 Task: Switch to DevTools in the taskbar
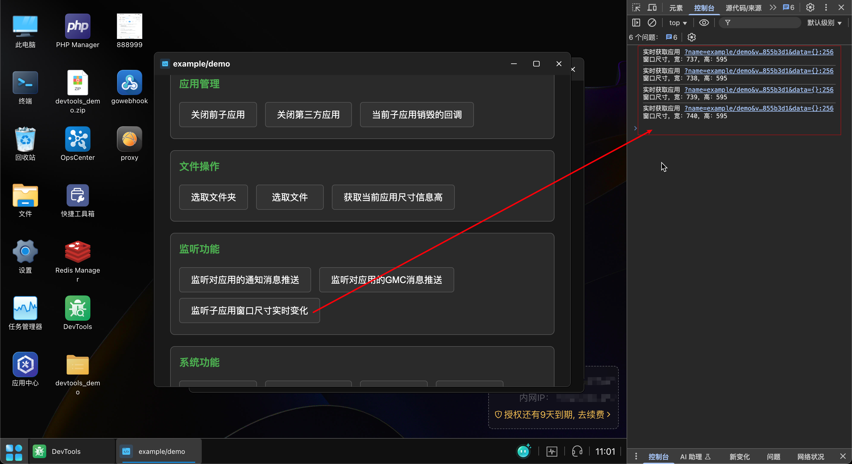72,451
